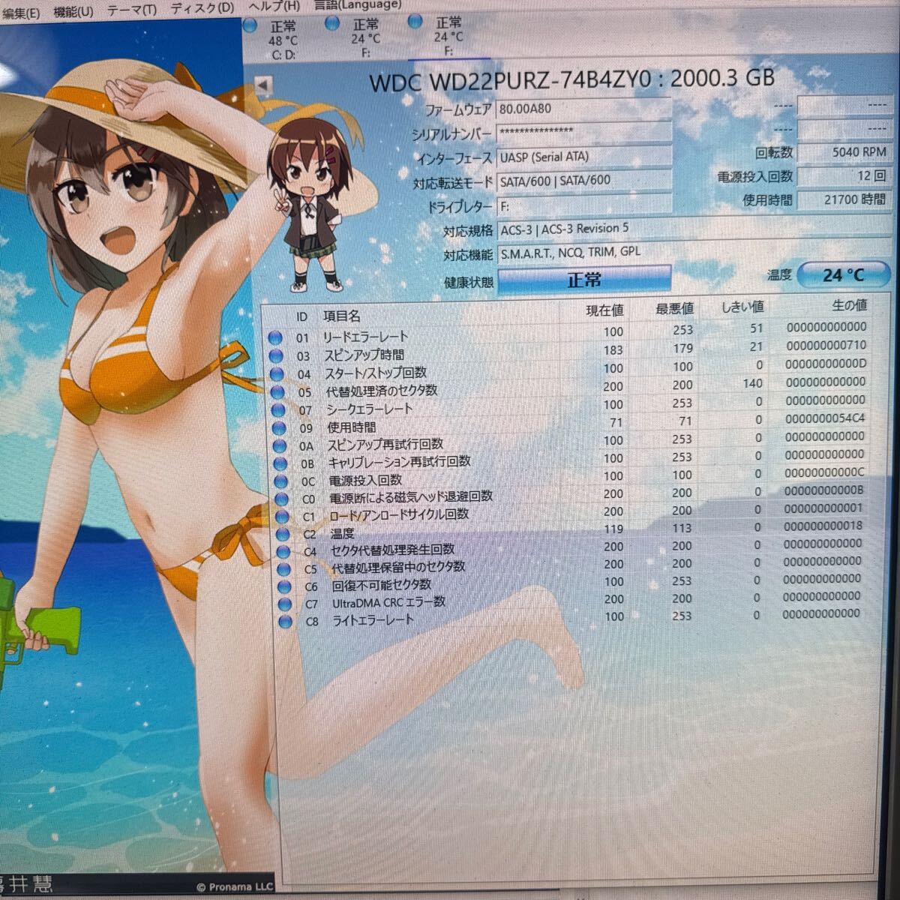Click the transfer mode field SATA/600 | SATA/600
Viewport: 900px width, 900px height.
click(583, 181)
